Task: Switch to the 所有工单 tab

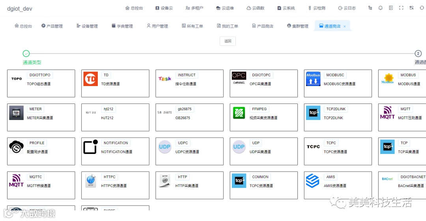Action: click(192, 26)
